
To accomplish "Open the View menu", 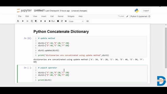I will (x=35, y=16).
